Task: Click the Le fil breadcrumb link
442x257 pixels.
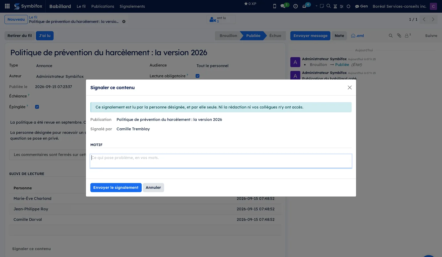Action: click(x=33, y=17)
